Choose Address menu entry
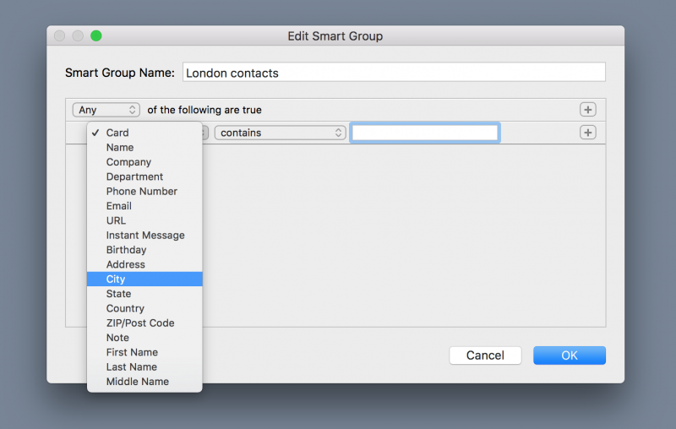 144,264
